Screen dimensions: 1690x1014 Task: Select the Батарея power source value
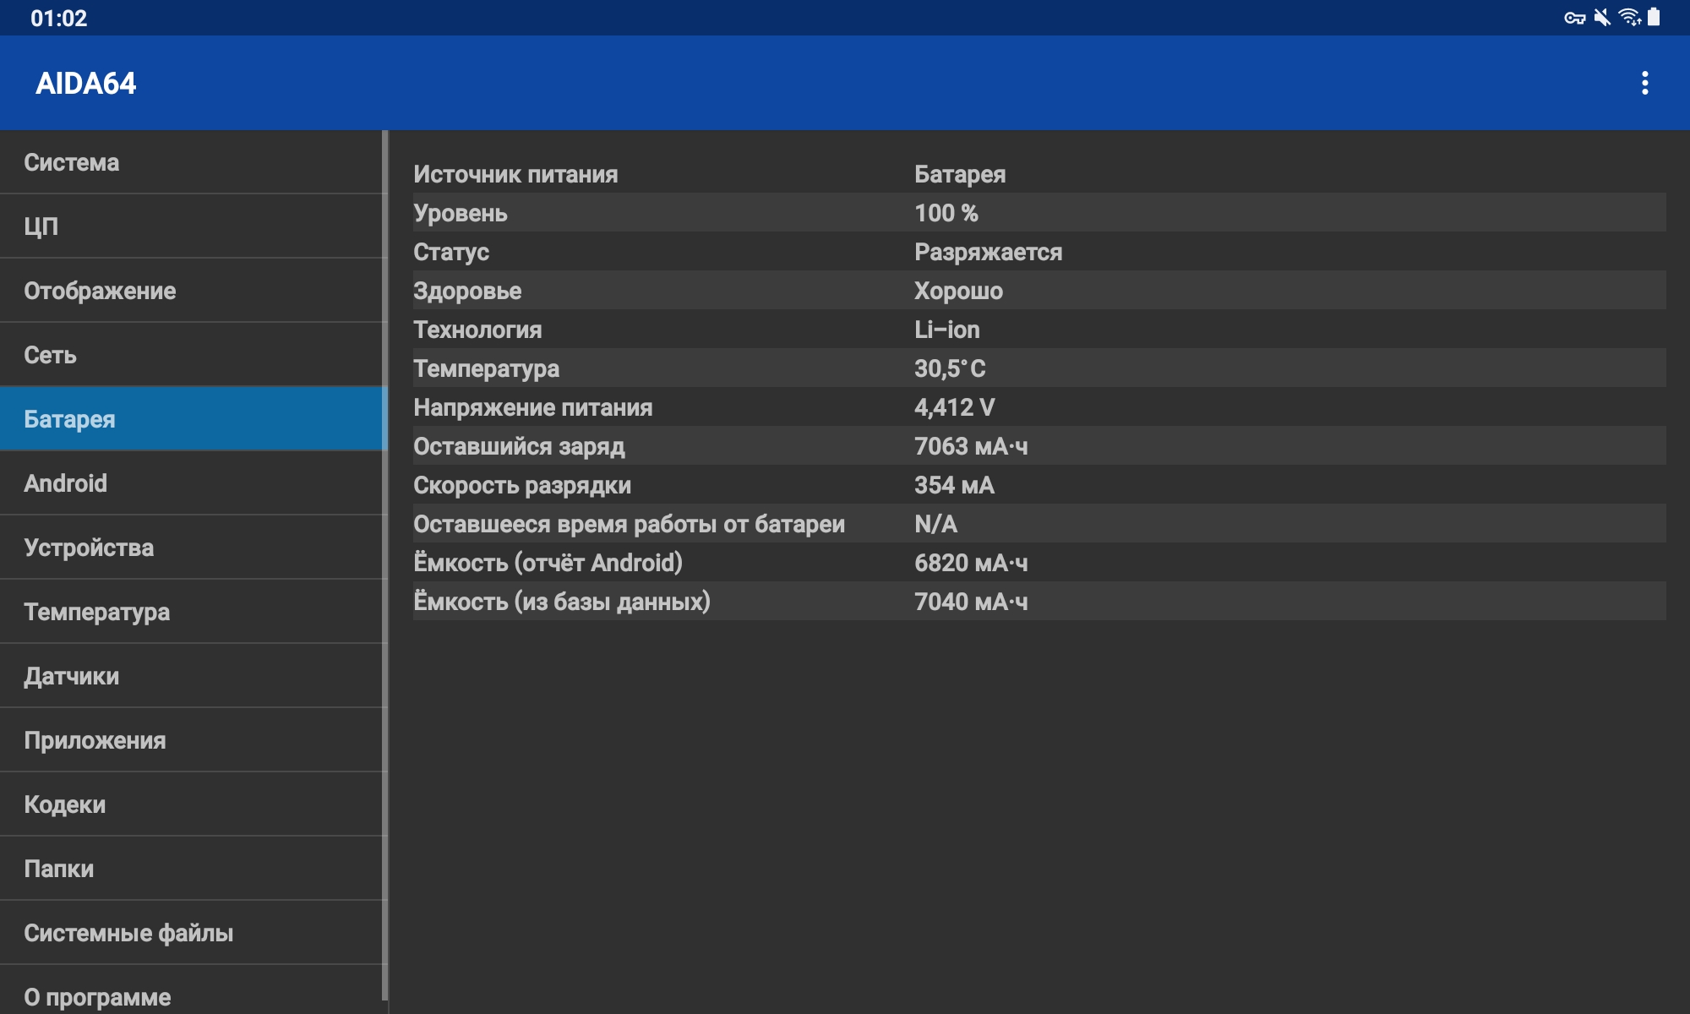(960, 174)
